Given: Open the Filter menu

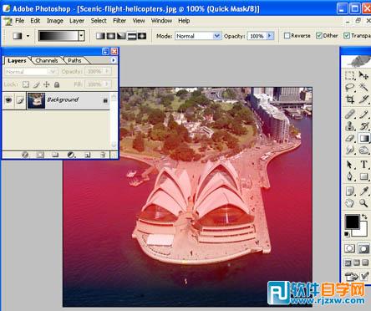Looking at the screenshot, I should coord(119,21).
